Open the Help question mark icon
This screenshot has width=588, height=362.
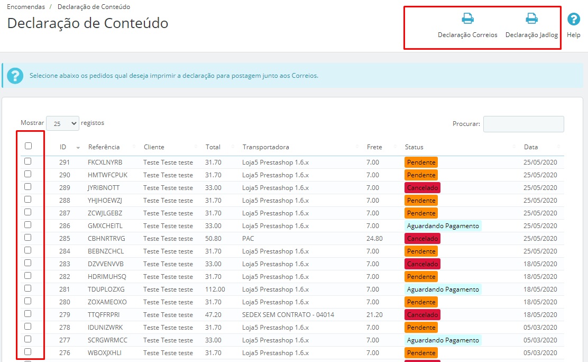click(x=574, y=20)
